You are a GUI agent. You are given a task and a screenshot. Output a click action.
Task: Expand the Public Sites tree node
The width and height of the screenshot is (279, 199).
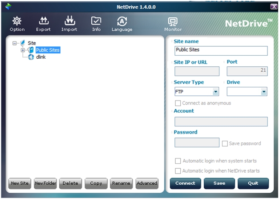(23, 50)
